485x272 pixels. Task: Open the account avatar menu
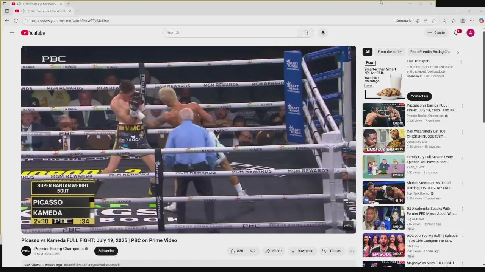(471, 33)
